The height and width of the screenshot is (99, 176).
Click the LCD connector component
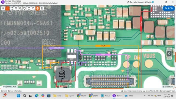110,81
